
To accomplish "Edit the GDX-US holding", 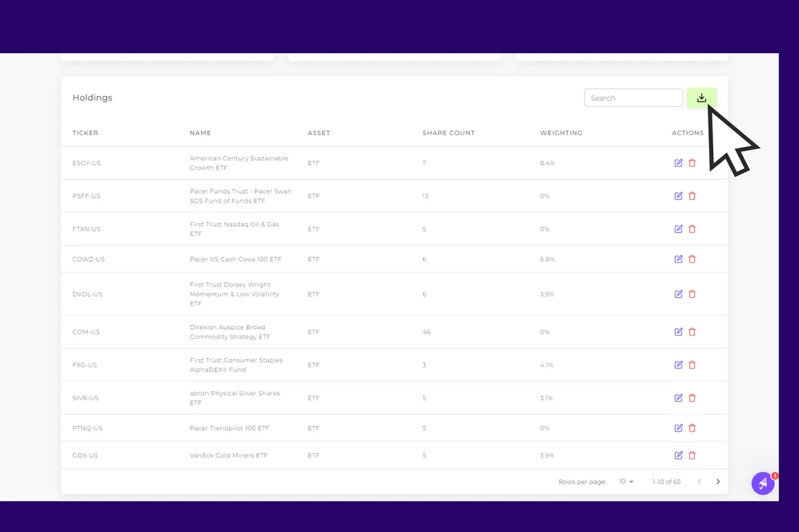I will (x=678, y=455).
